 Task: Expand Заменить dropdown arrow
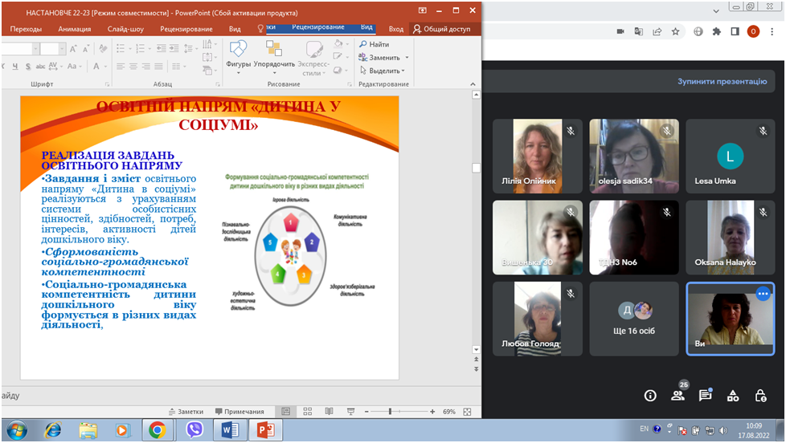tap(407, 58)
